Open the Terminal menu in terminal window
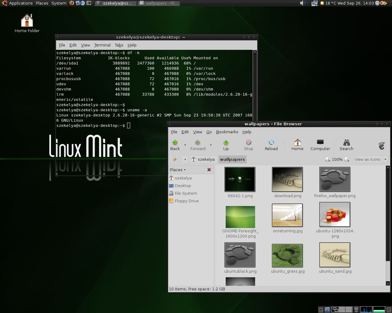Image resolution: width=392 pixels, height=313 pixels. pos(102,45)
